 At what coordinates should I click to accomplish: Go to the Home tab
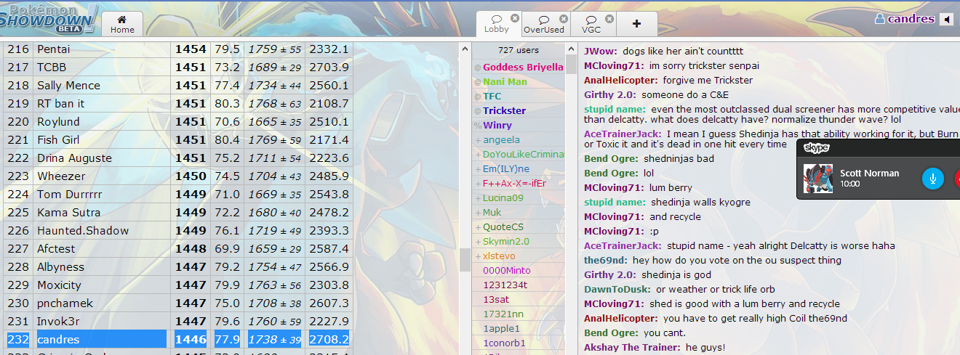[122, 25]
